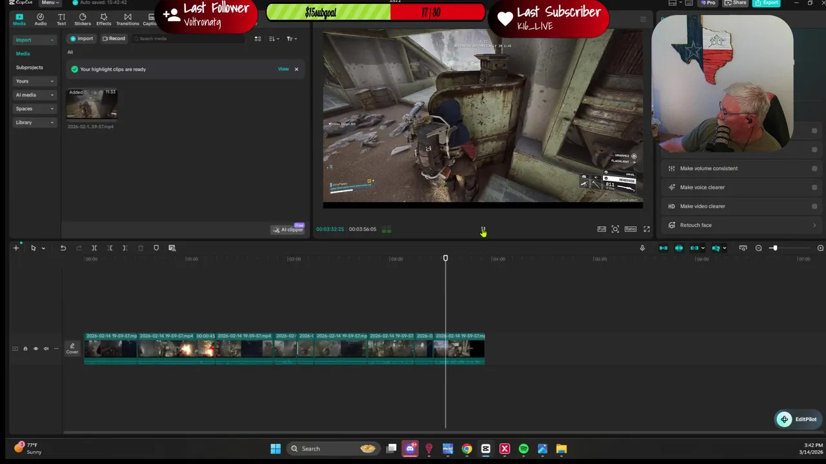Add a marker with the shield icon
This screenshot has height=464, width=826.
point(156,248)
